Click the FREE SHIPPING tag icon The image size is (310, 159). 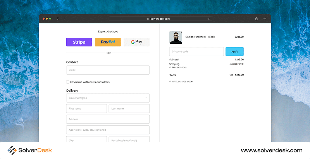(170, 67)
